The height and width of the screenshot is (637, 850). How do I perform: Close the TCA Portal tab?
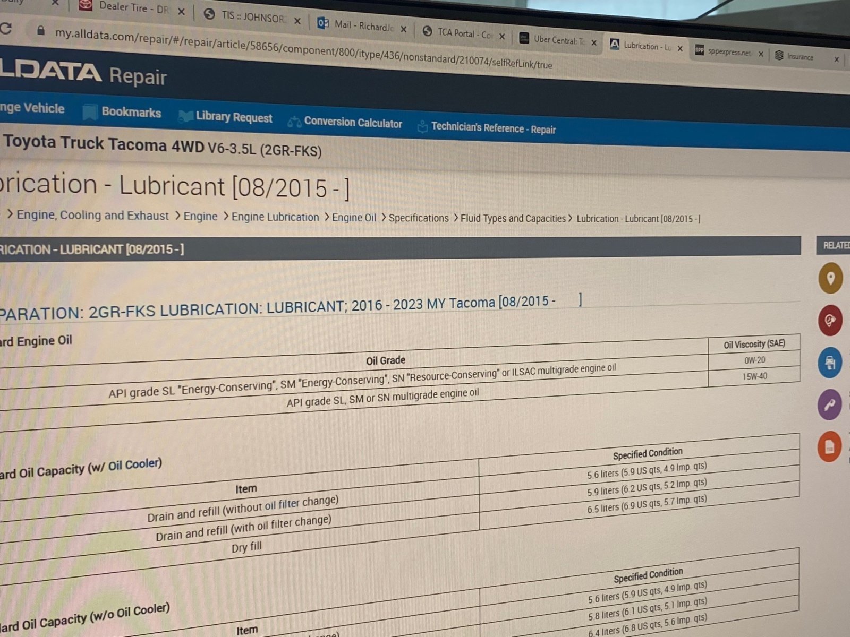click(x=501, y=36)
